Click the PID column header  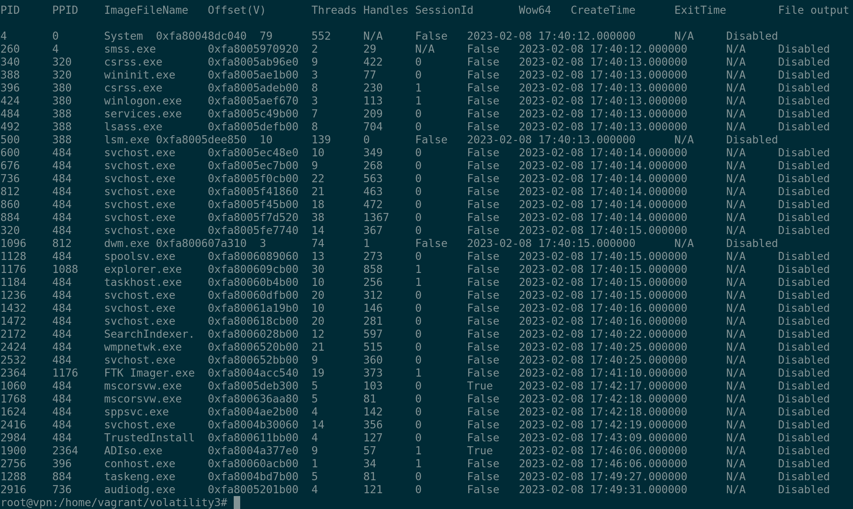[x=10, y=10]
